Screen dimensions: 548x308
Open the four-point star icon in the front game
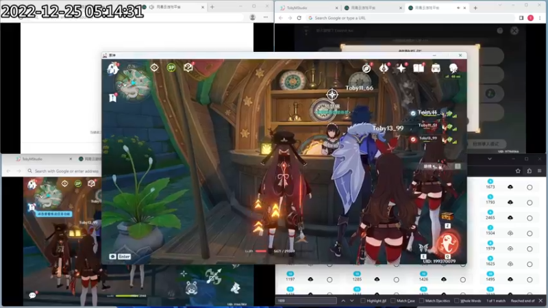[401, 68]
